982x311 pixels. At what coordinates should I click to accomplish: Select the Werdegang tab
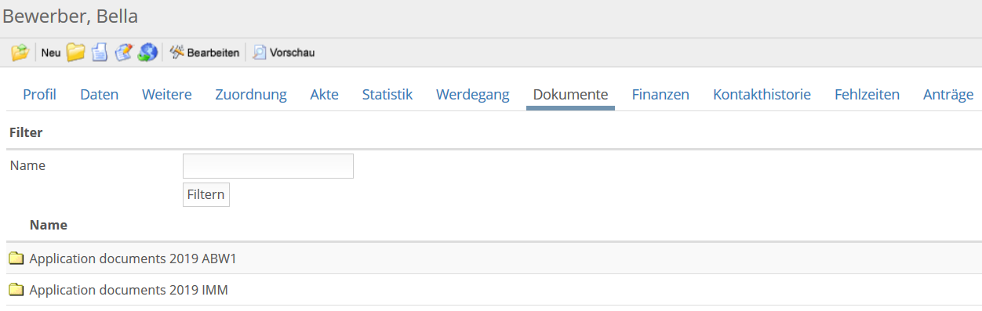coord(473,95)
